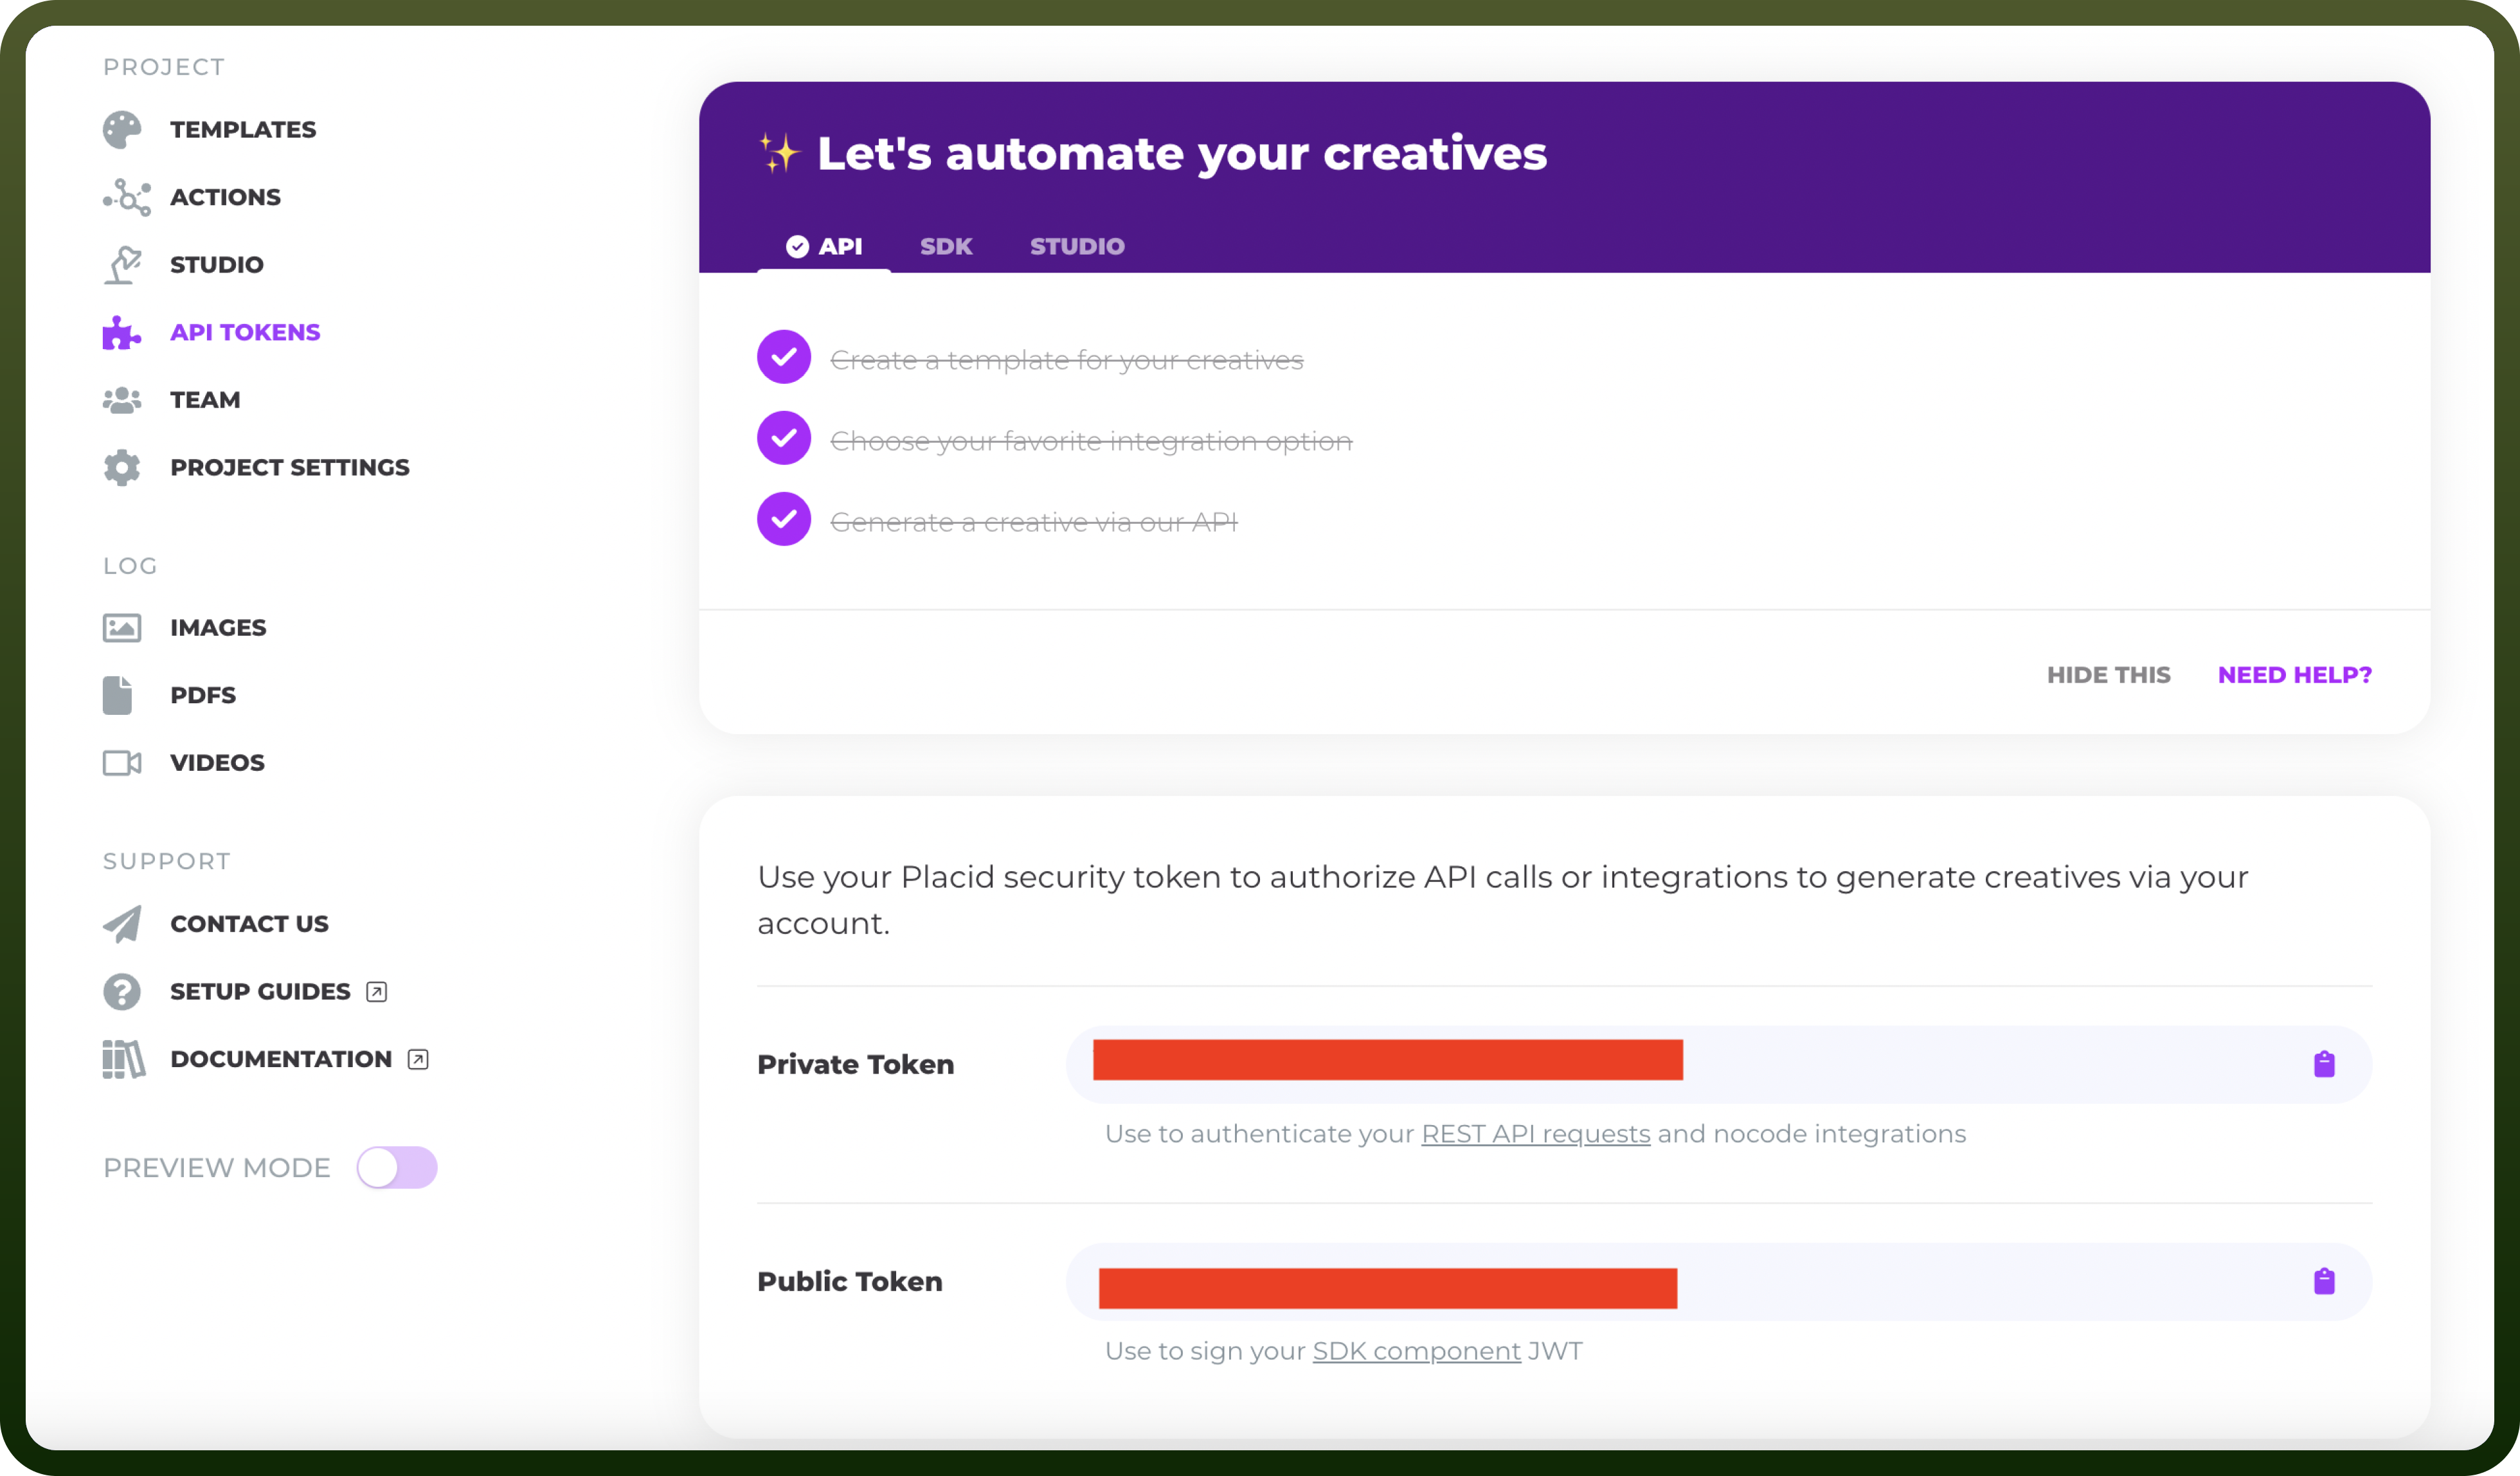Open the NEED HELP? link
The image size is (2520, 1476).
2294,675
